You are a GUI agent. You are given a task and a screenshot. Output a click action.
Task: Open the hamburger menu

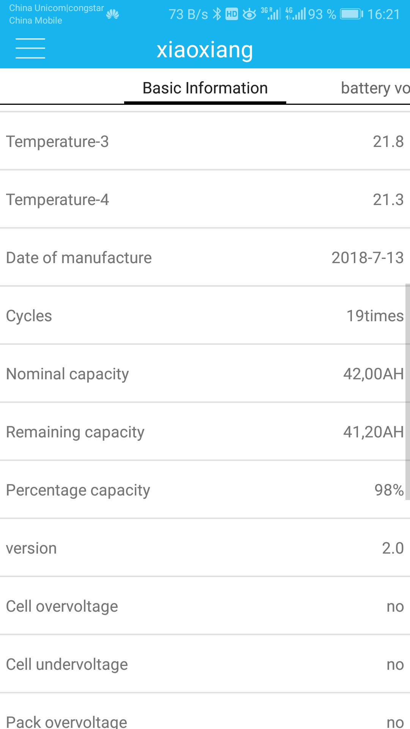pyautogui.click(x=30, y=49)
